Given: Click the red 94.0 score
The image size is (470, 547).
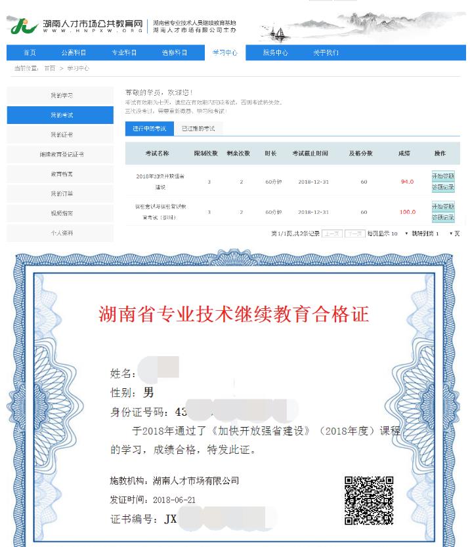Looking at the screenshot, I should (407, 182).
